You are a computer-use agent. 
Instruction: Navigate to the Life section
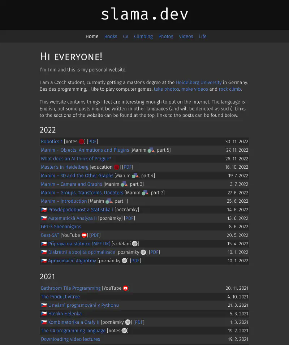[203, 36]
